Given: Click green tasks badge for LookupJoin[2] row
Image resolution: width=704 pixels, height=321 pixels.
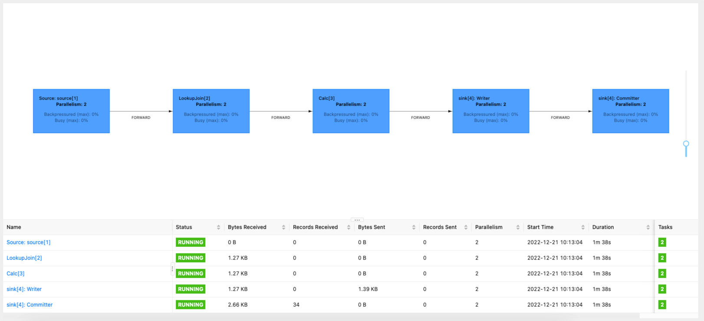Looking at the screenshot, I should (662, 258).
